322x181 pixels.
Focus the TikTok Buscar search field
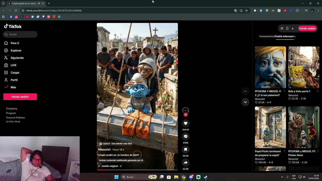pyautogui.click(x=20, y=34)
